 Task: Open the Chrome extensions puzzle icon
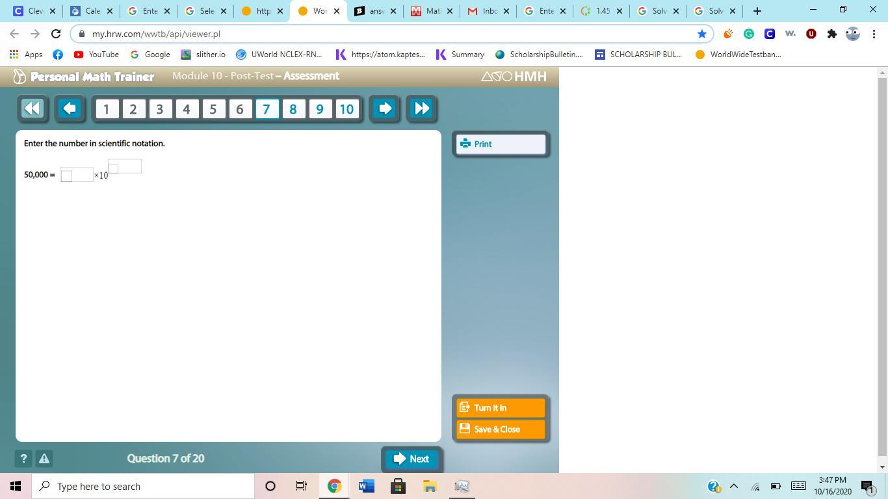tap(832, 34)
